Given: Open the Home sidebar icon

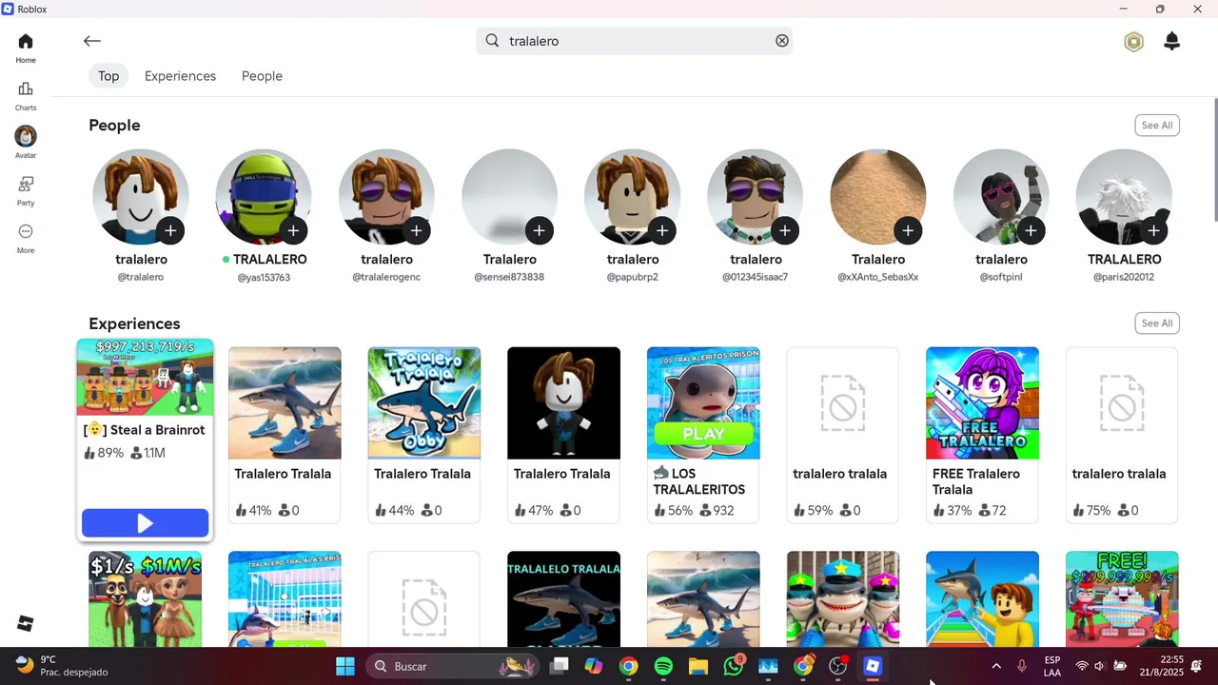Looking at the screenshot, I should point(26,48).
